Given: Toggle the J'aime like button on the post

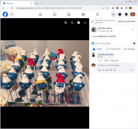Looking at the screenshot, I should 97,49.
